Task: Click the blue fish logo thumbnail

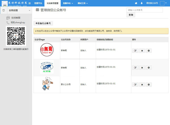Action: pyautogui.click(x=47, y=67)
